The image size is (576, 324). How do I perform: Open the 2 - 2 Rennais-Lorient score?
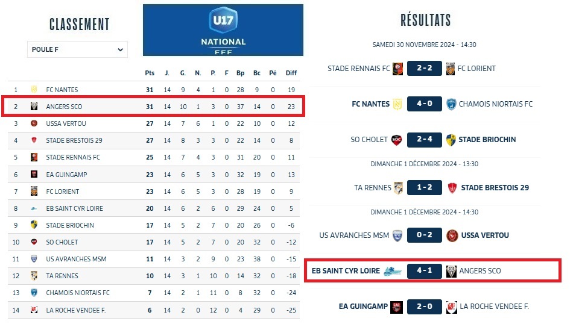[425, 69]
